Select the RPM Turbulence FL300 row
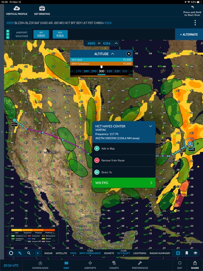203x271 pixels. [x=101, y=64]
